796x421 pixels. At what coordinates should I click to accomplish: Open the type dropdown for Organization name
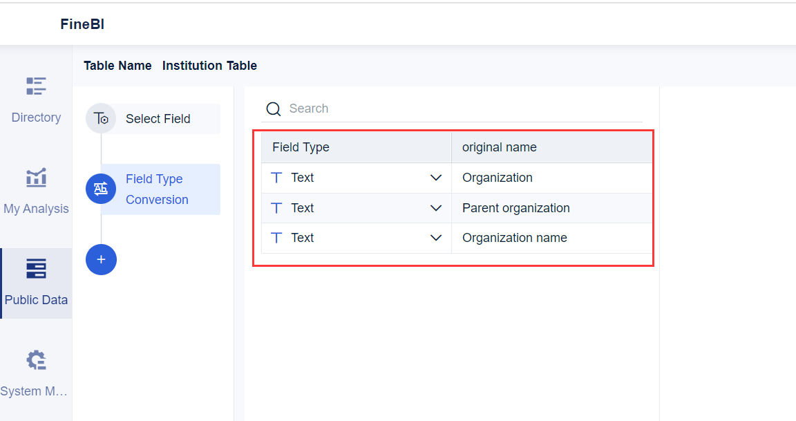tap(436, 237)
